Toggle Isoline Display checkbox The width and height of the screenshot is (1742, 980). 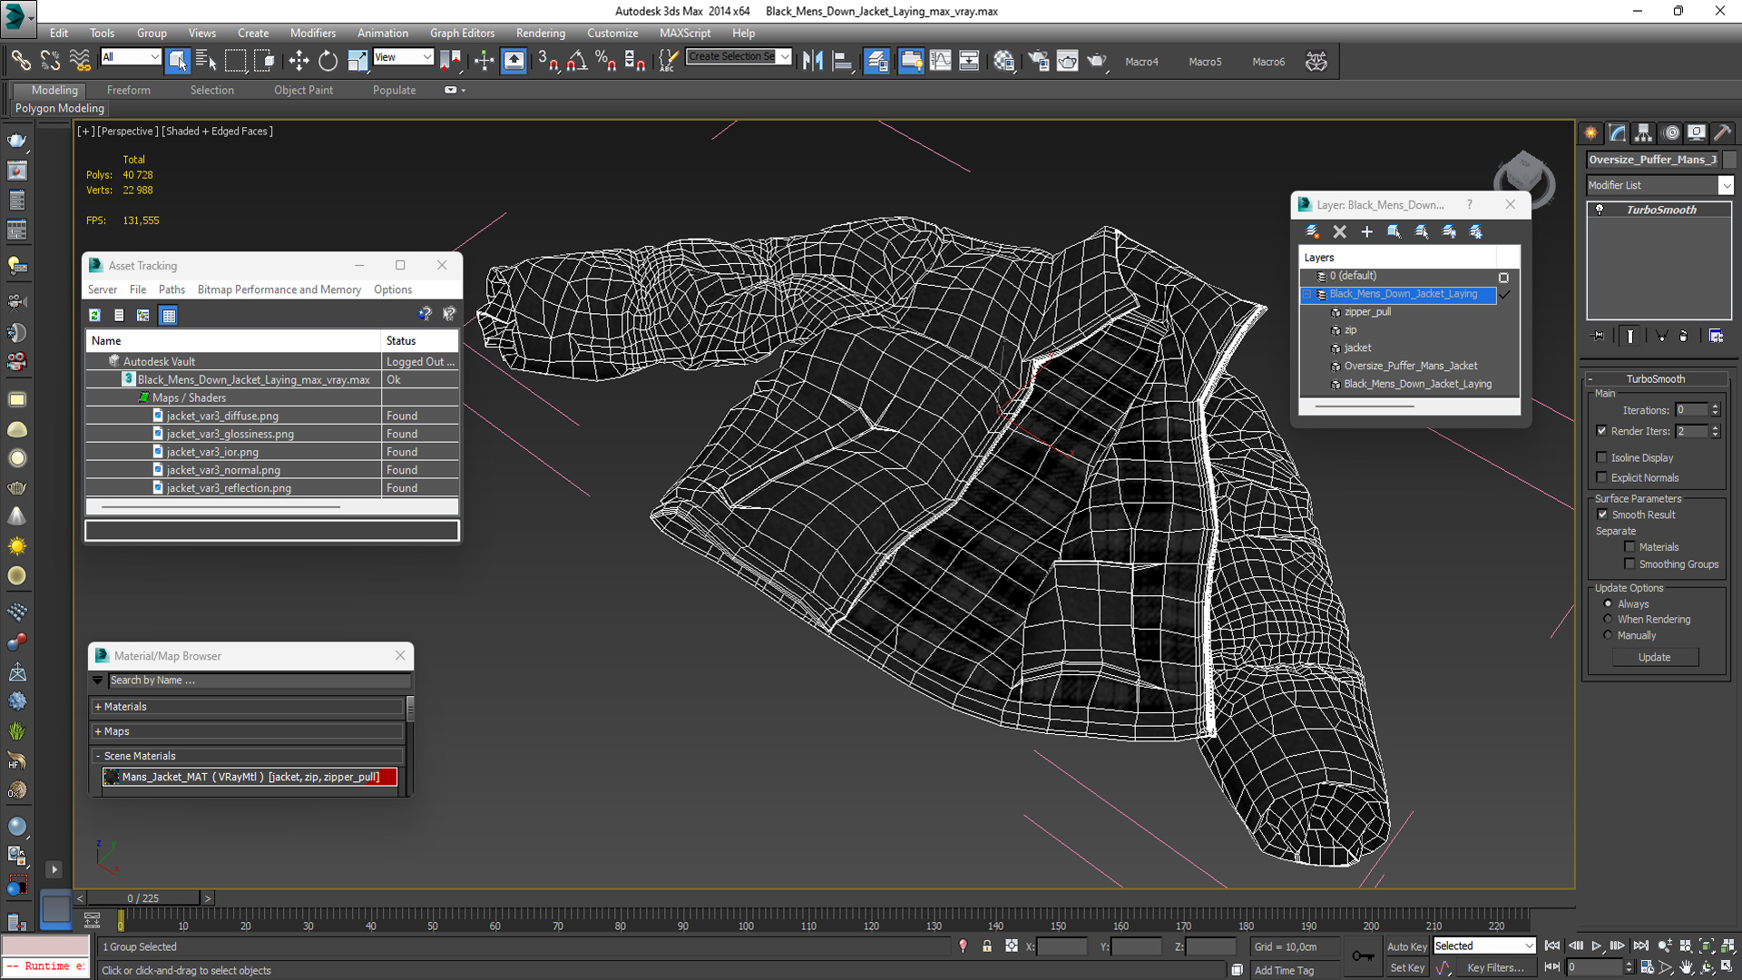click(1601, 457)
